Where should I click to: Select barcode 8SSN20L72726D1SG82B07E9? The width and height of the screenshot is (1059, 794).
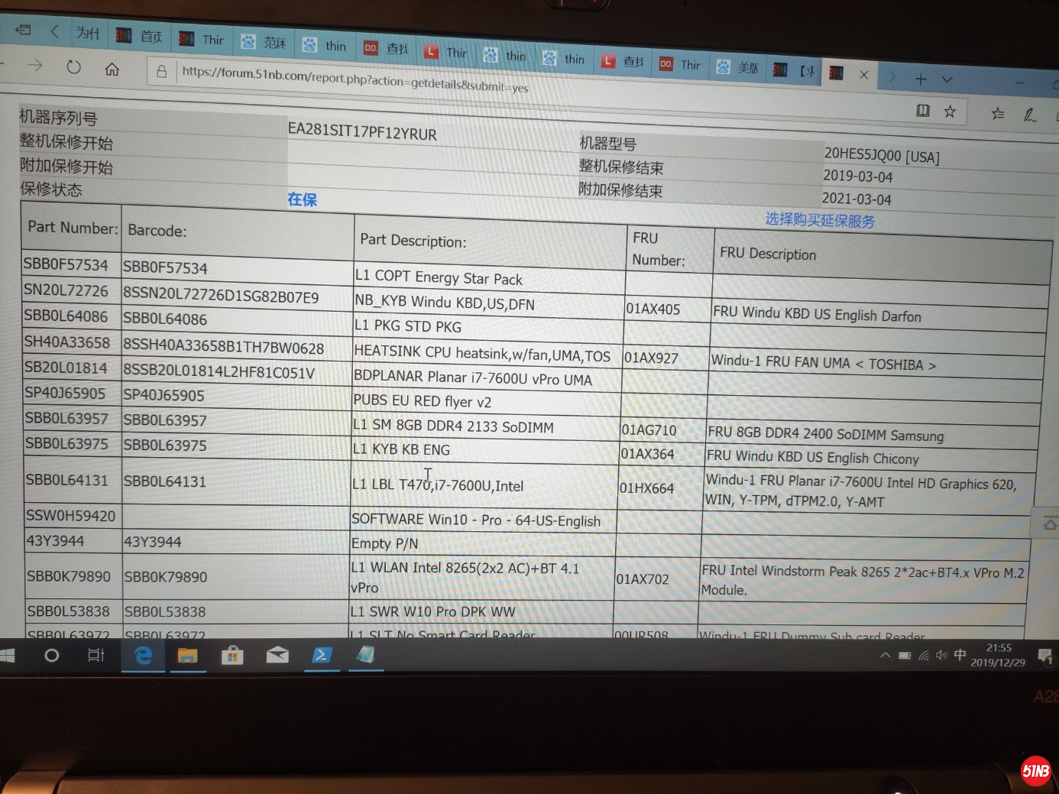click(221, 297)
